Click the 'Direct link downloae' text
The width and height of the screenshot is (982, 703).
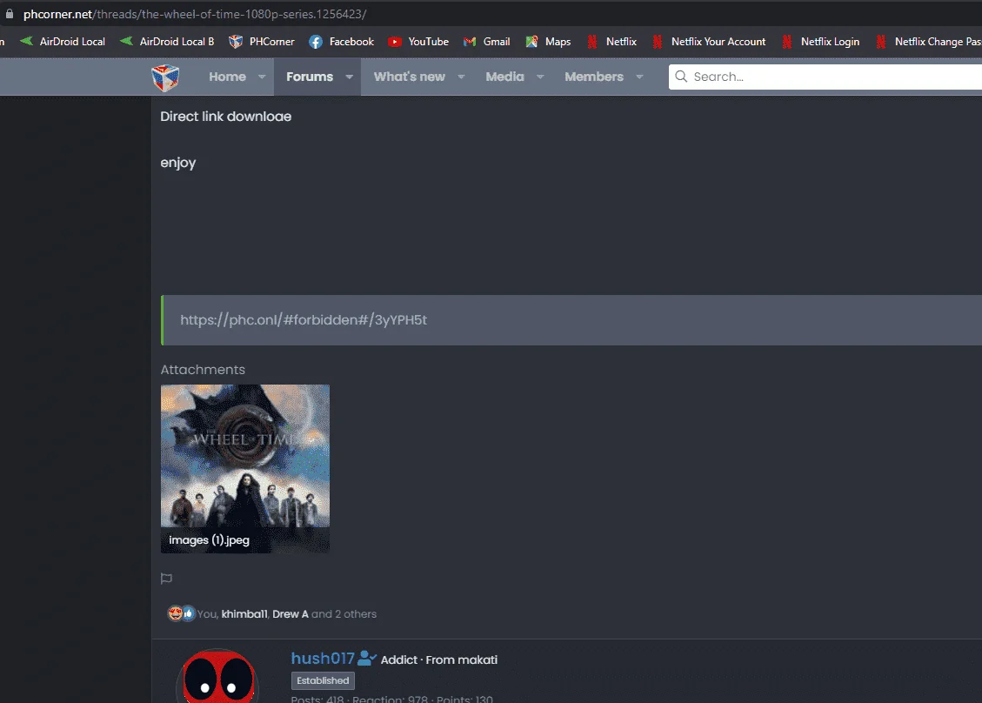point(226,117)
